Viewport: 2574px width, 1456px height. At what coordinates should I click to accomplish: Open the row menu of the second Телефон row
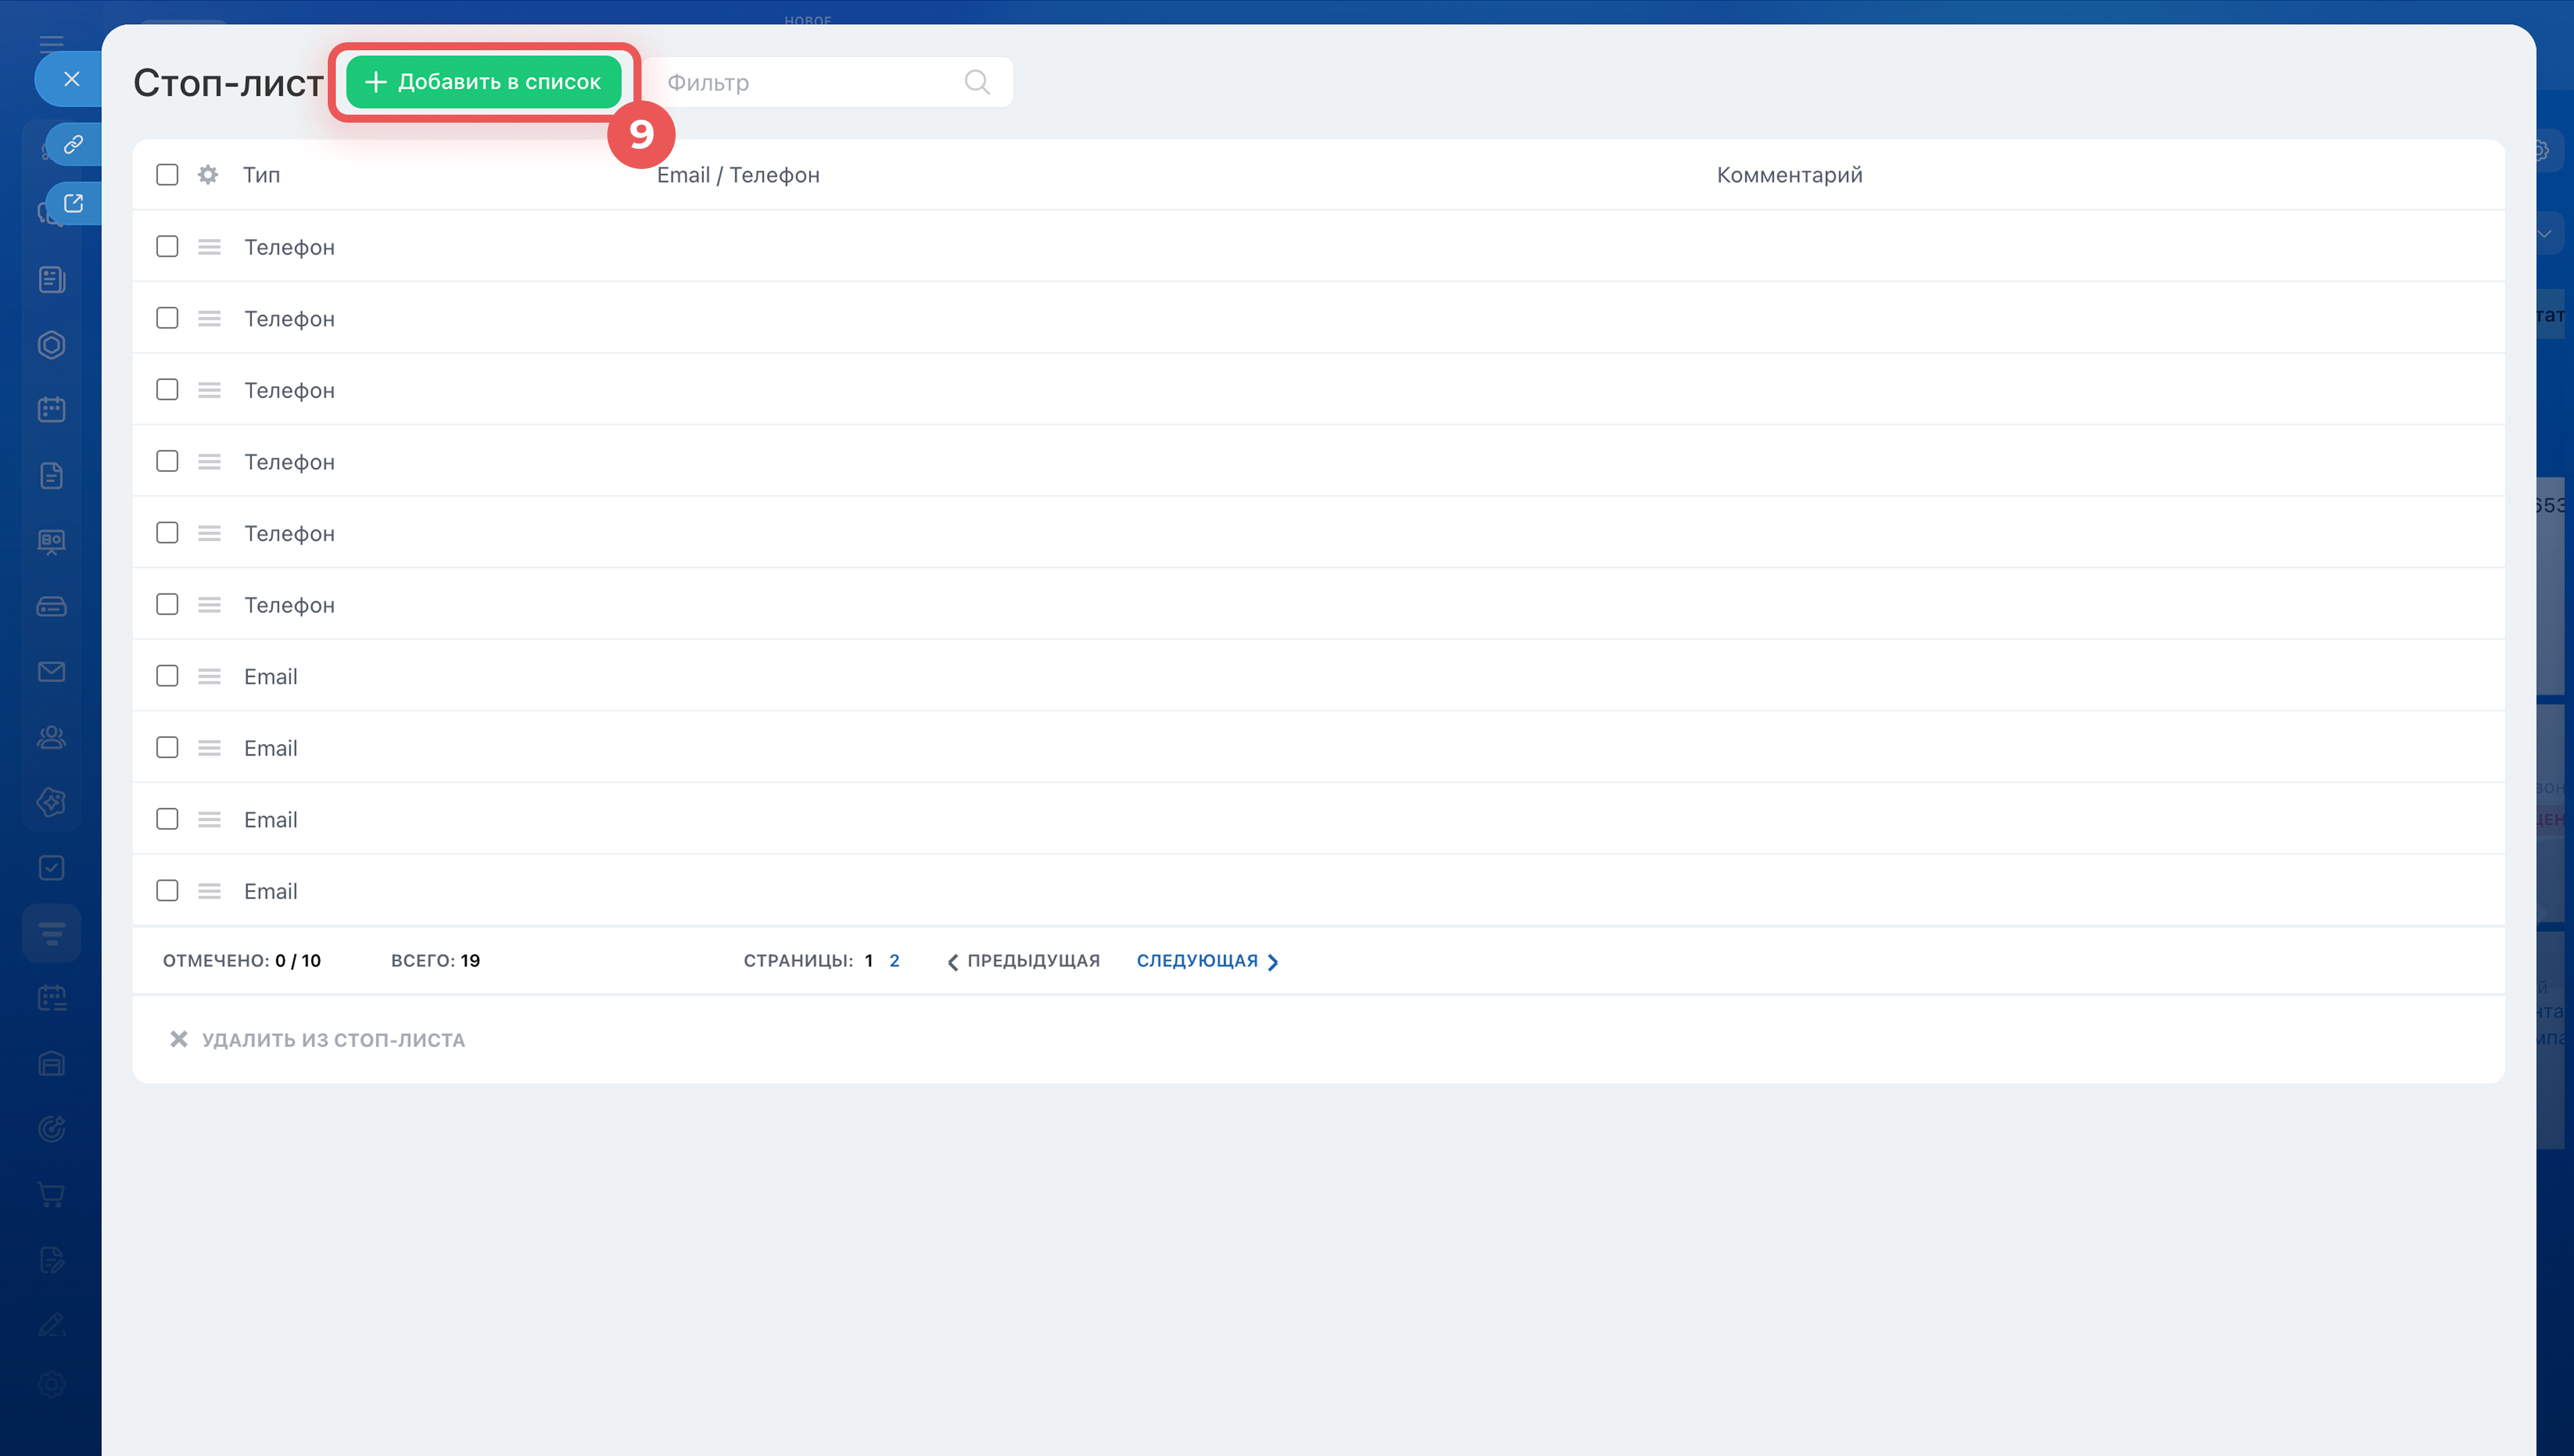[209, 318]
